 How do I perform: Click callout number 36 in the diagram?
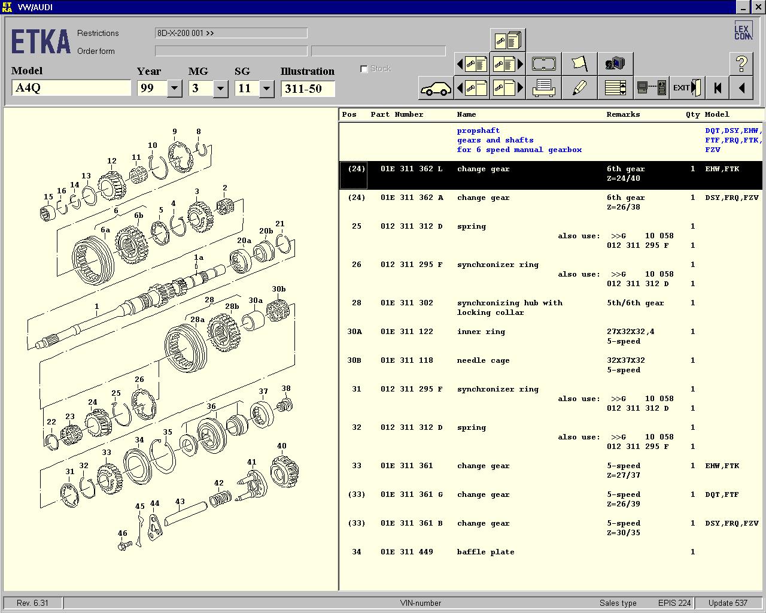[x=211, y=406]
